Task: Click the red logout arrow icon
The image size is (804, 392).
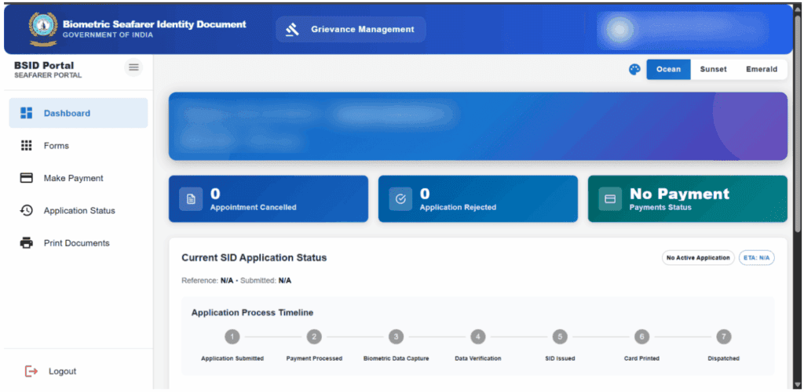Action: (x=31, y=372)
